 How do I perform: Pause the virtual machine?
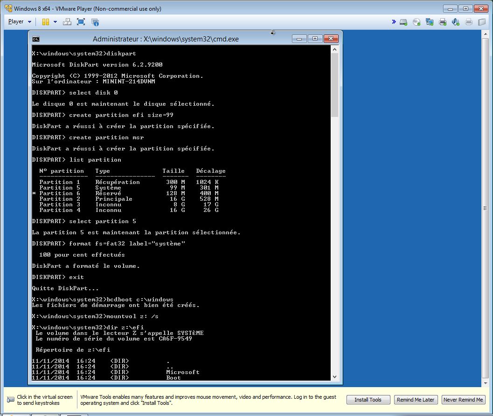pos(46,22)
